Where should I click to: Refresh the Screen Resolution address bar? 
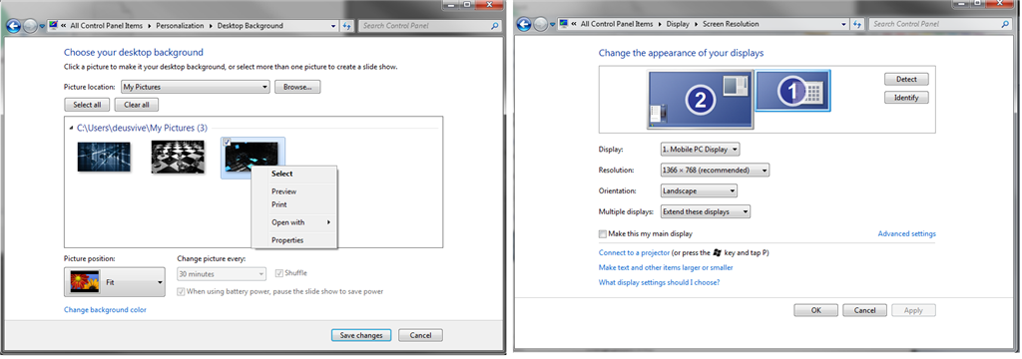[x=857, y=24]
